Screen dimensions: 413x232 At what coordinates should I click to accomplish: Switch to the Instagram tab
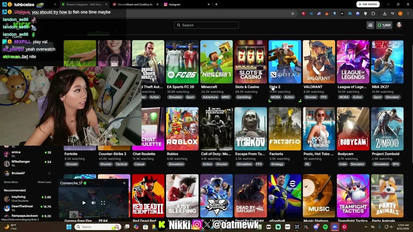click(x=186, y=5)
